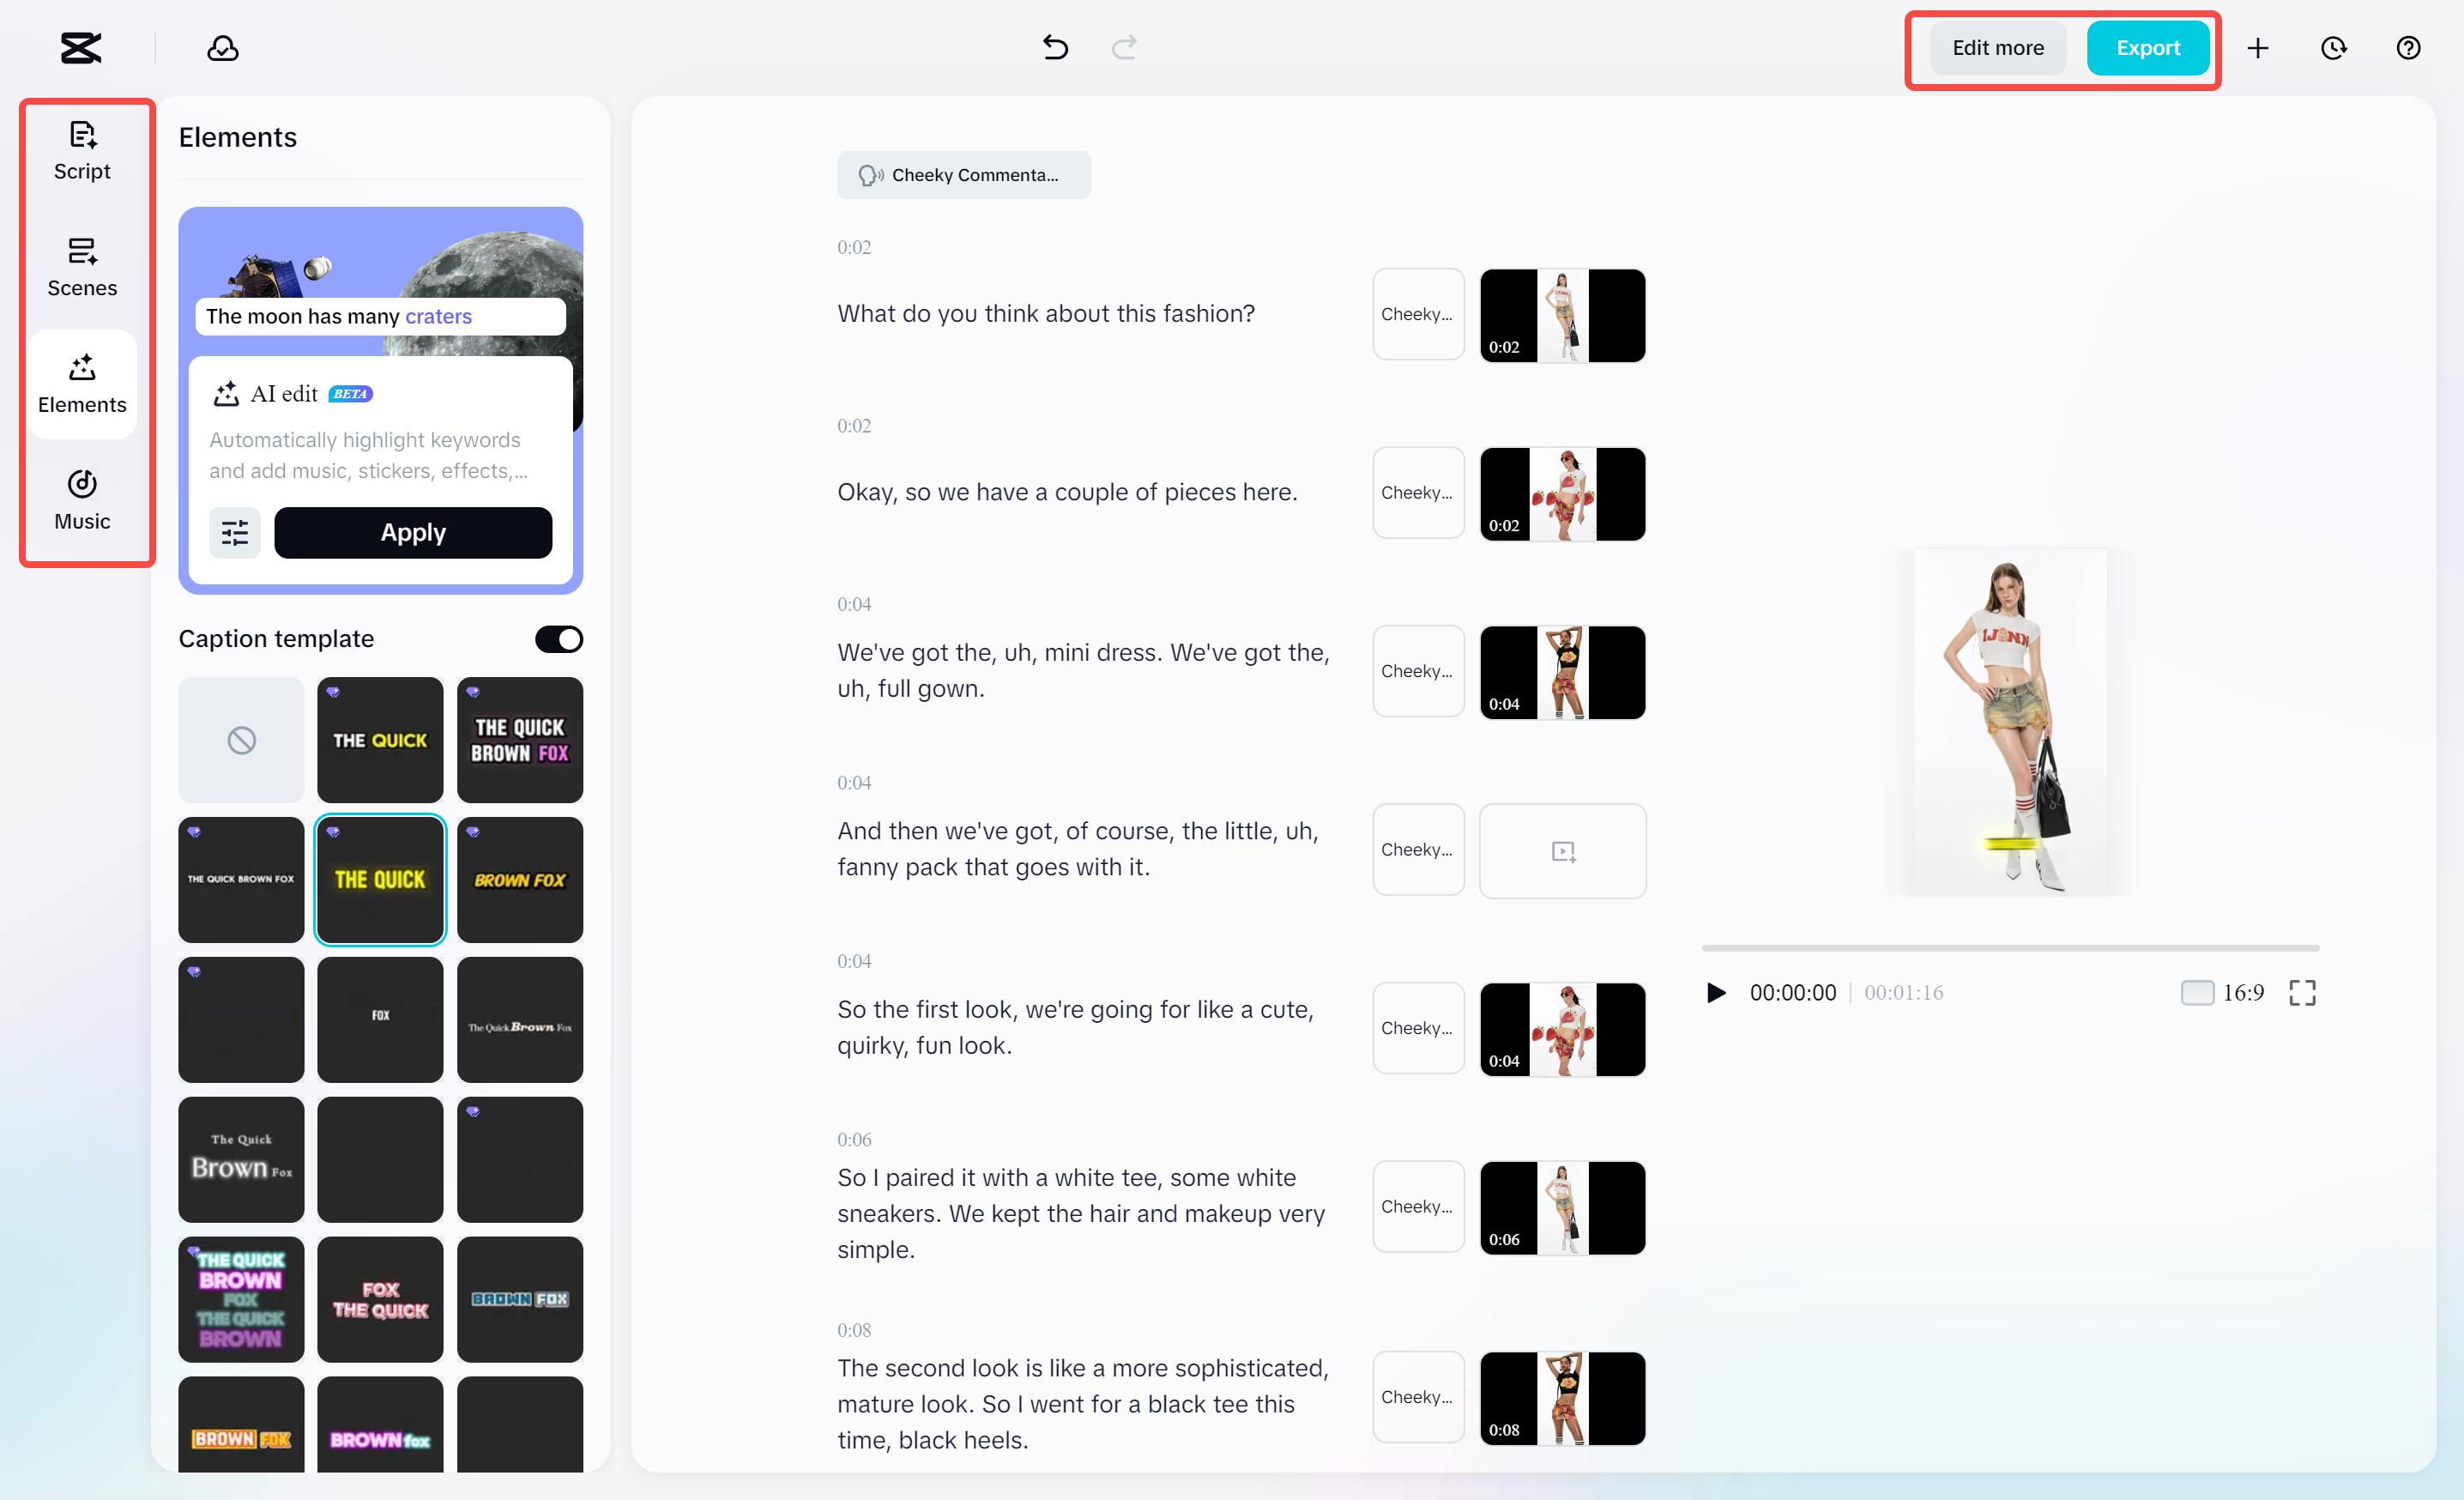Select the no-caption template option
Screen dimensions: 2464x1500
point(241,740)
